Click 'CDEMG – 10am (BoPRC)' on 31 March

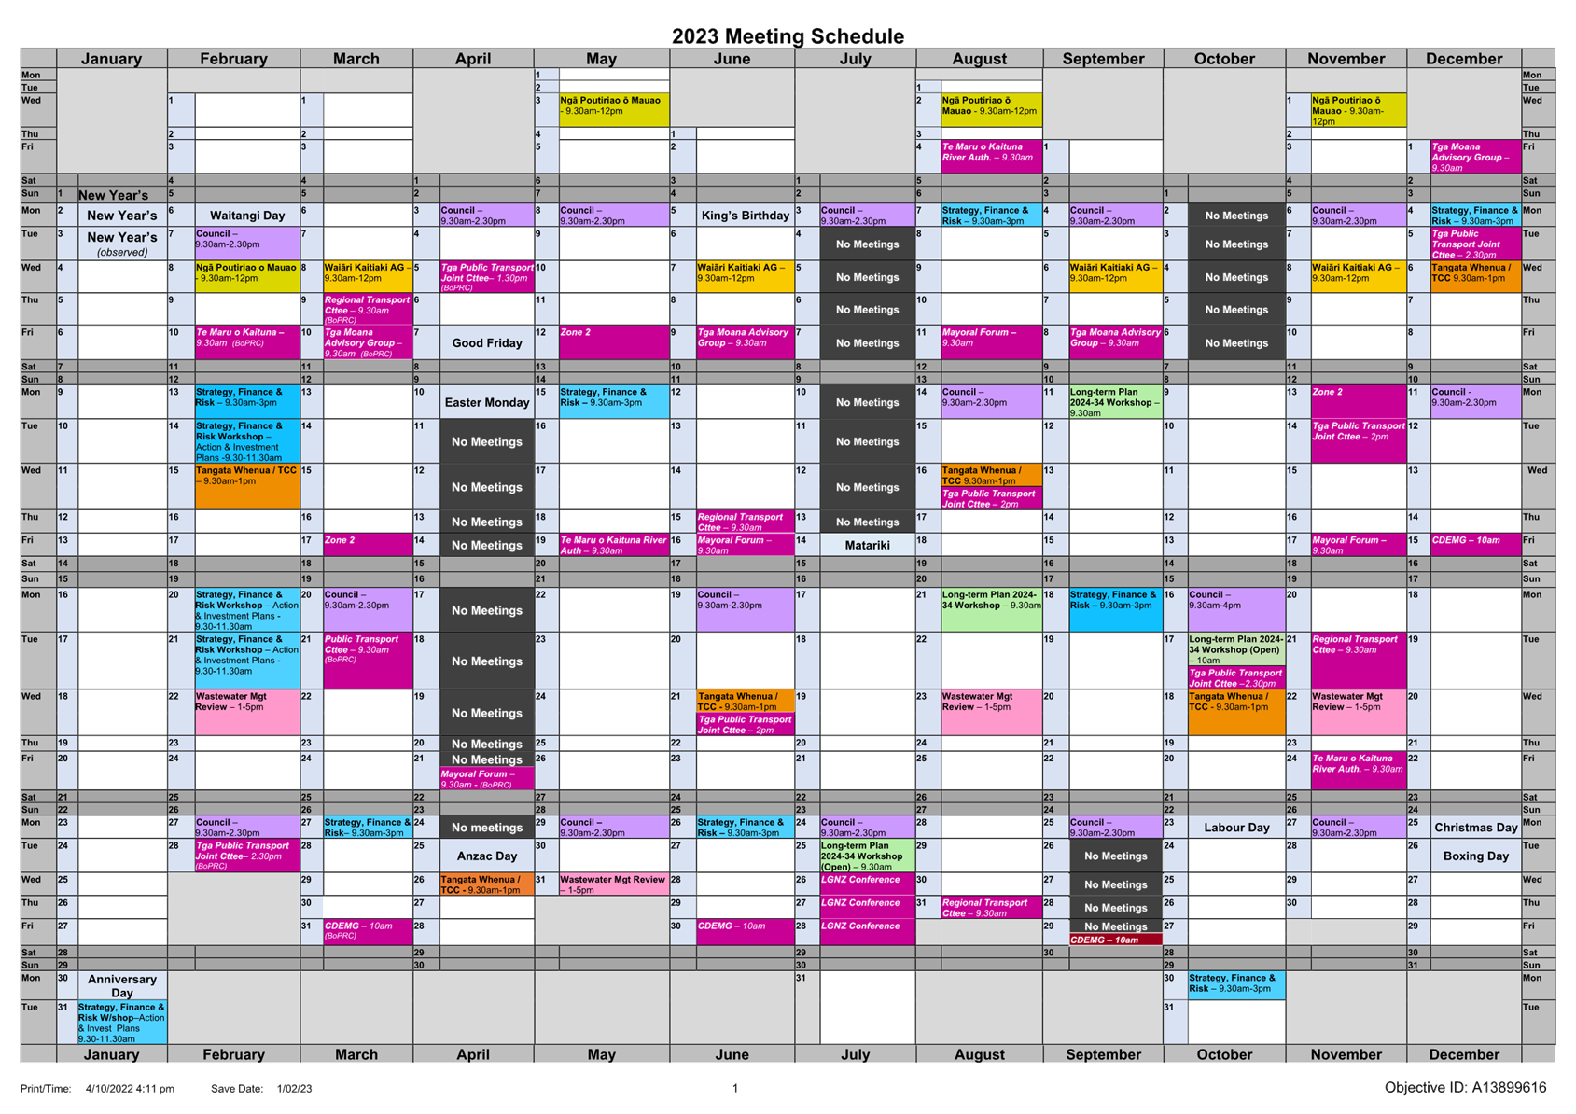click(x=368, y=932)
